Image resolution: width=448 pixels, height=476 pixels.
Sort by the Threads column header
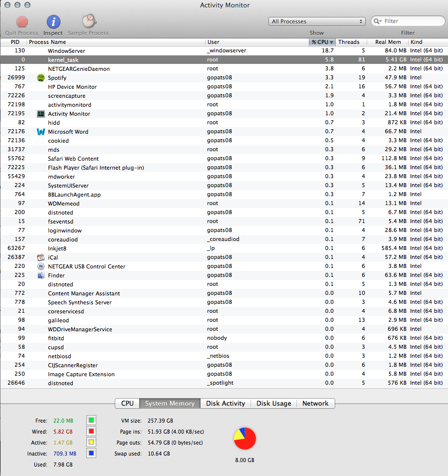[351, 42]
